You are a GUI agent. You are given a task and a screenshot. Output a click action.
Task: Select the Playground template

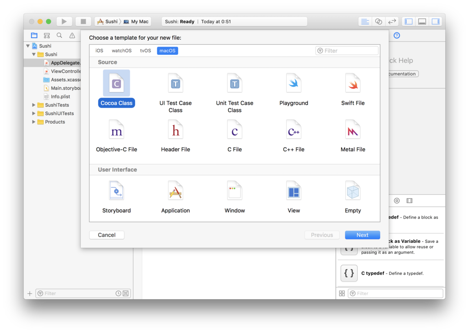[x=294, y=89]
